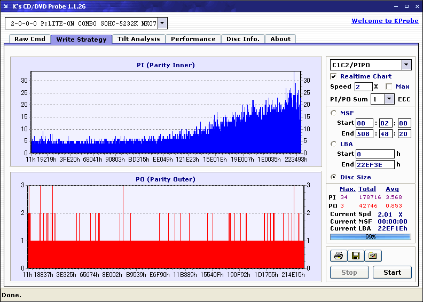Toggle the Max speed checkbox
The width and height of the screenshot is (423, 302).
point(389,86)
